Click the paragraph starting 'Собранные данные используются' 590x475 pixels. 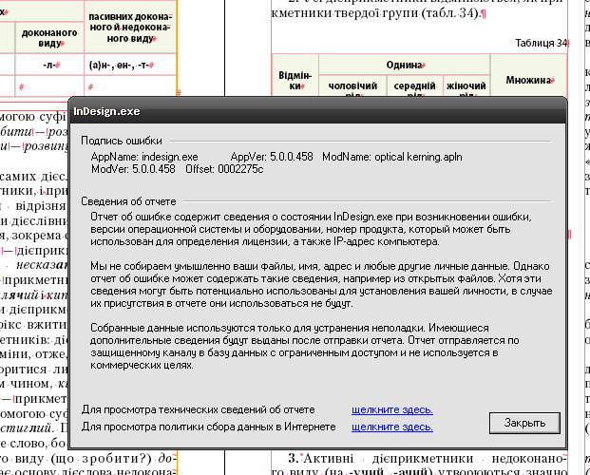coord(305,347)
